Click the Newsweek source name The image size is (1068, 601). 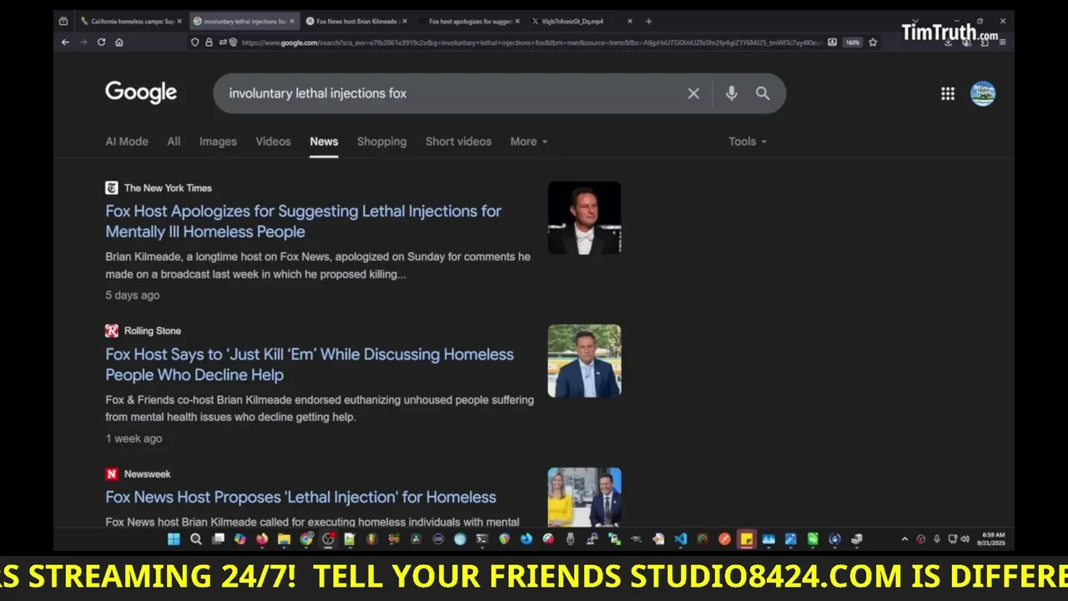[148, 473]
